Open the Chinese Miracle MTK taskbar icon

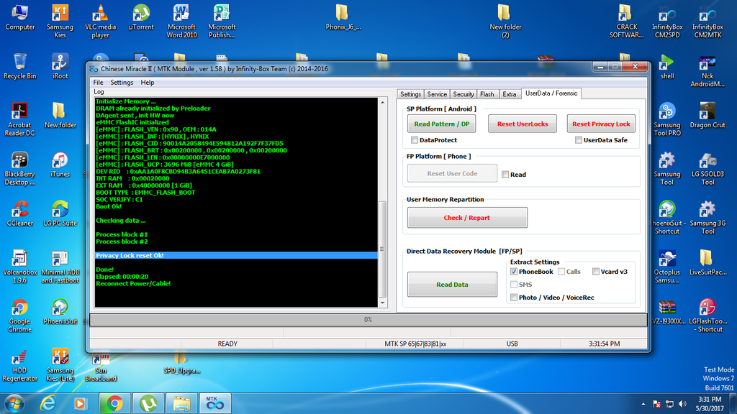(214, 402)
